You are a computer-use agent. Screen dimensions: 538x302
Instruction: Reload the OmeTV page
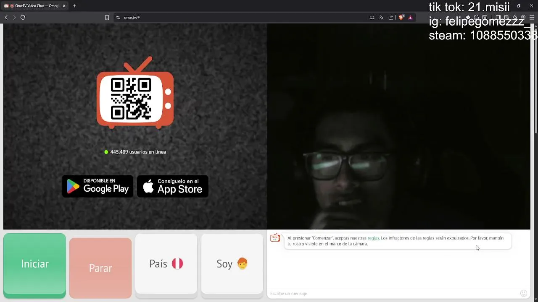23,17
